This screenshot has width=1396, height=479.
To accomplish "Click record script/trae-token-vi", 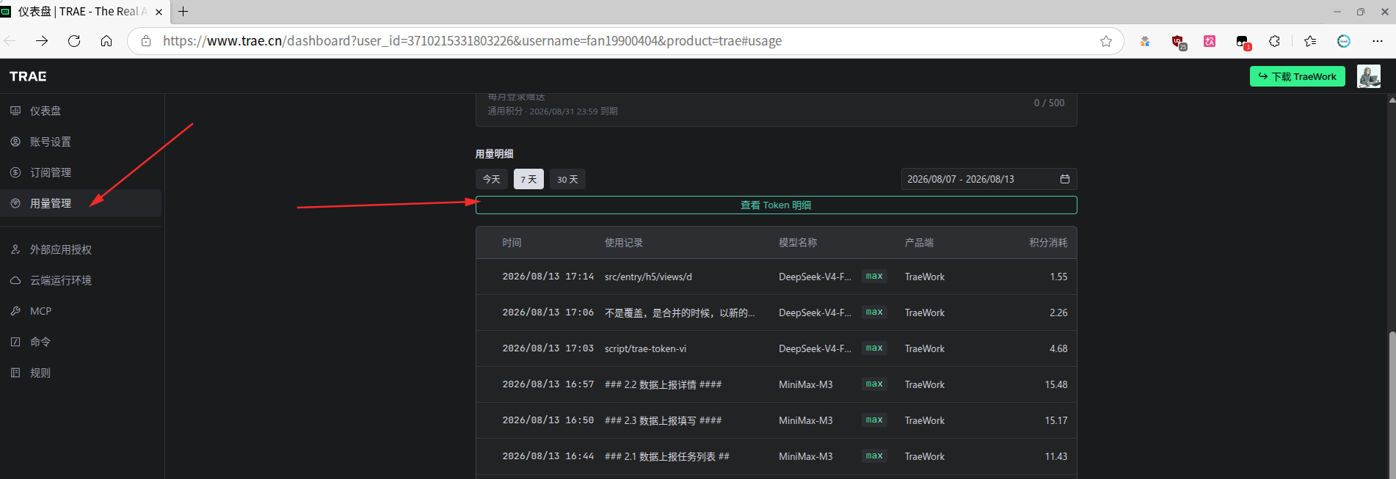I will point(645,348).
